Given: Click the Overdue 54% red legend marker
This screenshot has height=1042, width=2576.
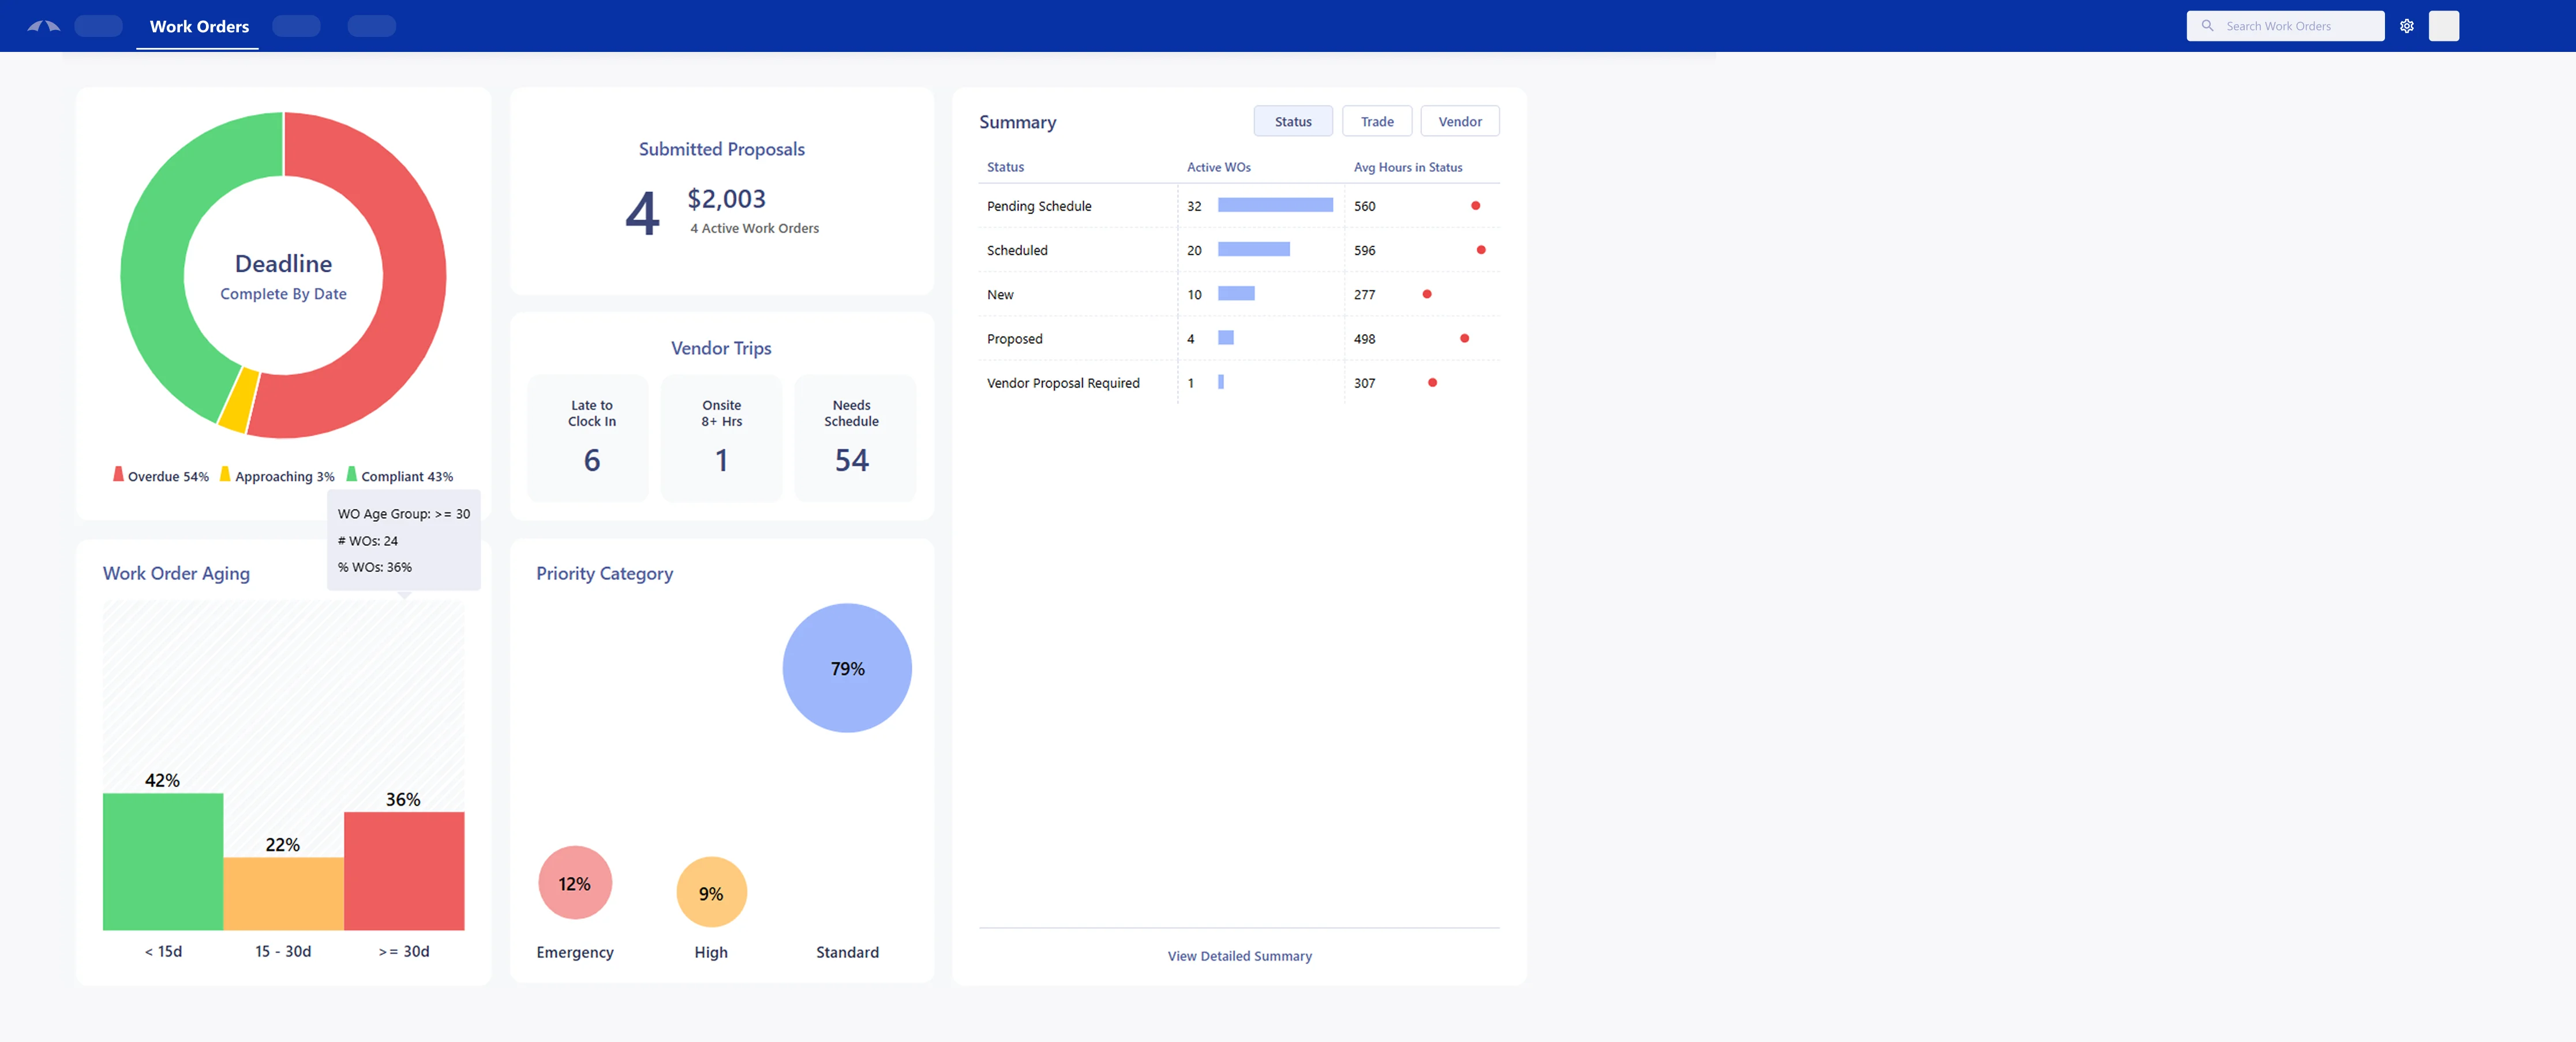Looking at the screenshot, I should [x=118, y=474].
